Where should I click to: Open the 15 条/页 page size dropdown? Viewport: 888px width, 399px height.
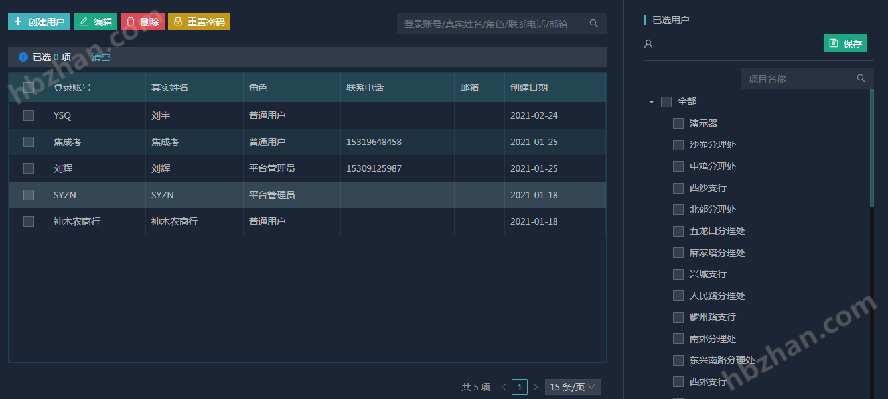click(x=573, y=387)
